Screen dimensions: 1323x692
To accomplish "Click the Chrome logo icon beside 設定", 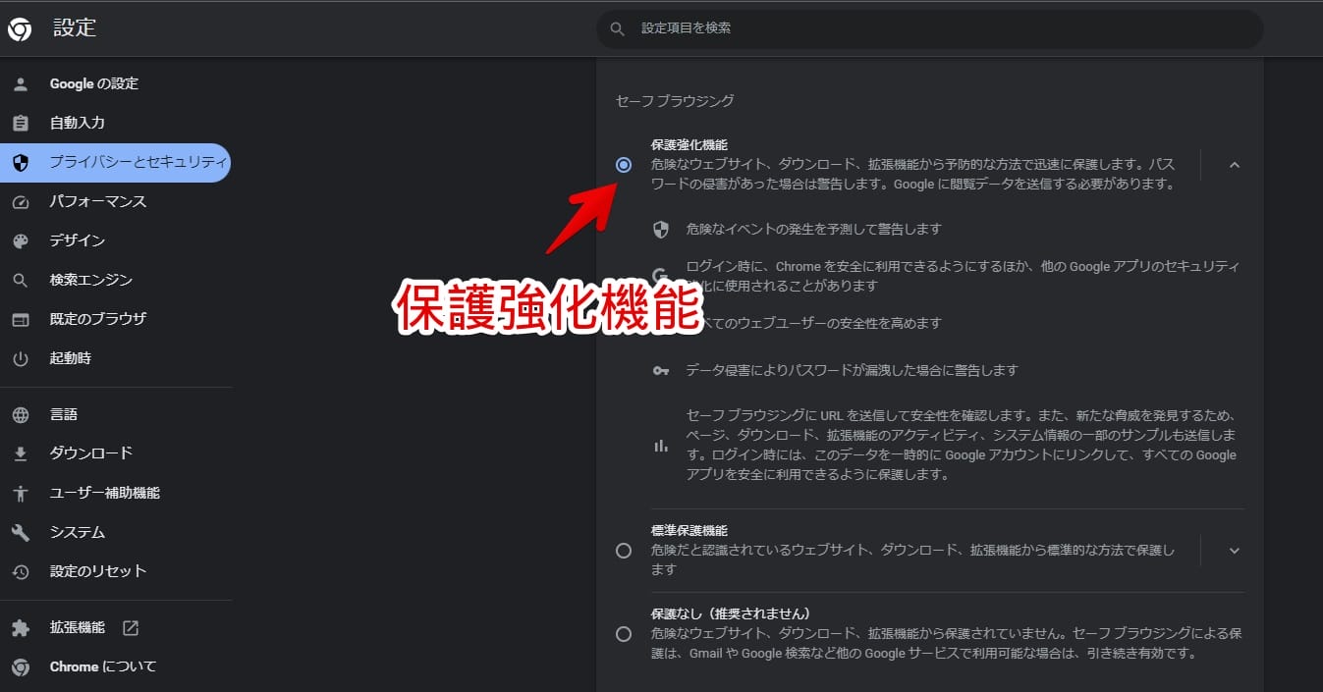I will coord(21,29).
